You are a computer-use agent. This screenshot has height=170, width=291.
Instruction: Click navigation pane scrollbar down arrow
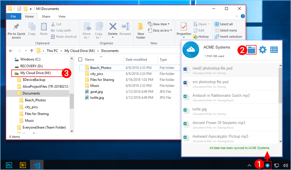click(x=72, y=131)
